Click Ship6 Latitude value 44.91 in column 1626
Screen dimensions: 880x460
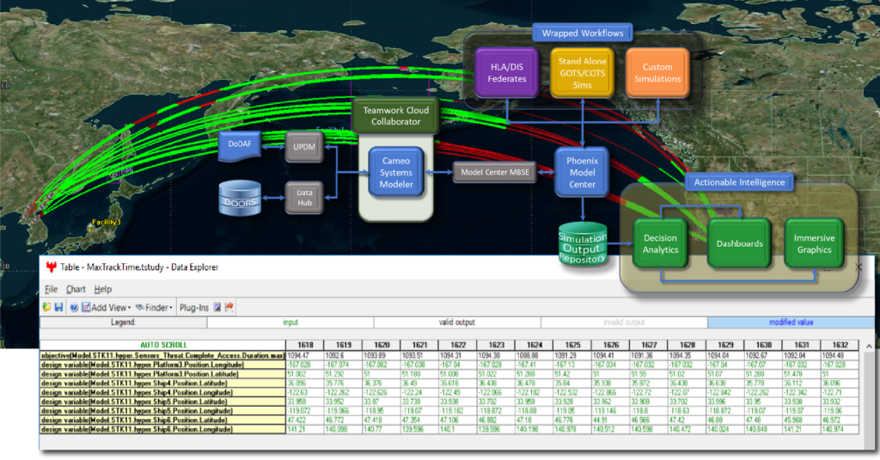point(611,420)
